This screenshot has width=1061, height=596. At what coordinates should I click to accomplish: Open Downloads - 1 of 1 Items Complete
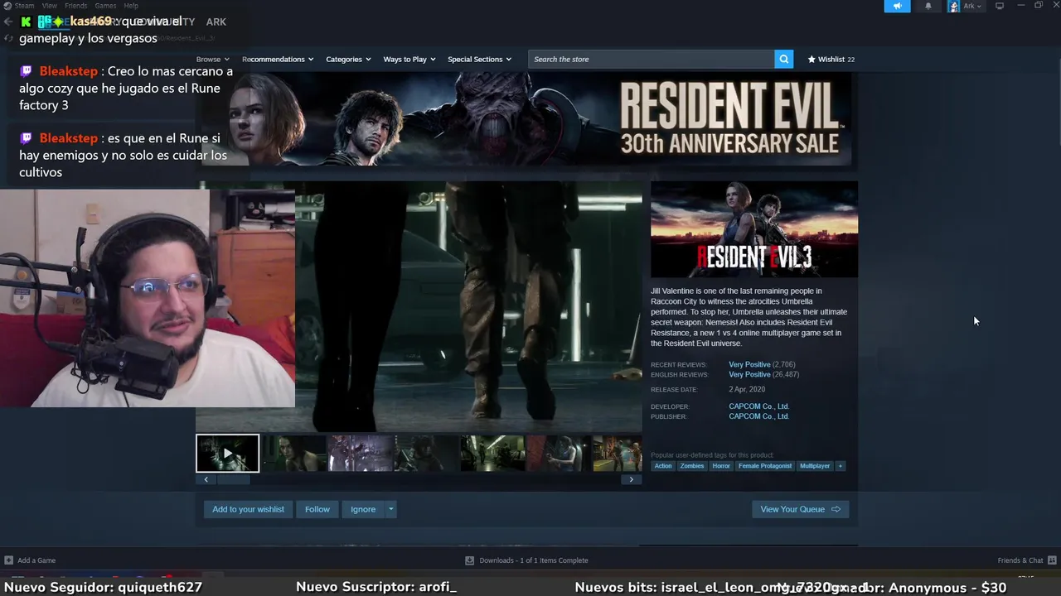tap(534, 560)
